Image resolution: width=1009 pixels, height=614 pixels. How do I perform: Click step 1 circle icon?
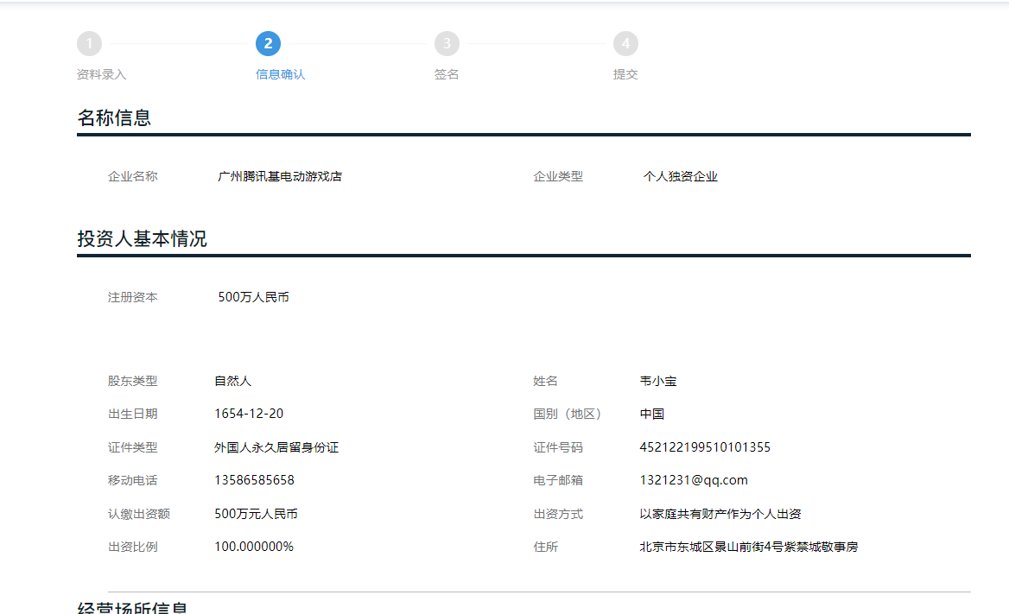90,44
